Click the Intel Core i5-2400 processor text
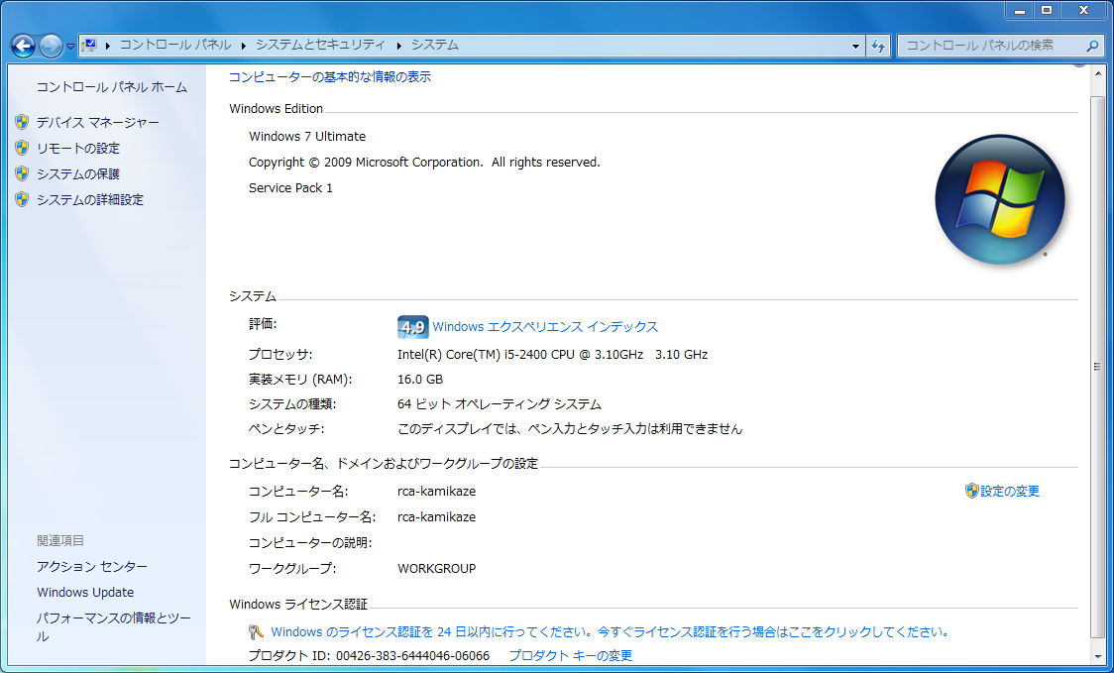Screen dimensions: 1114x673 (x=553, y=355)
